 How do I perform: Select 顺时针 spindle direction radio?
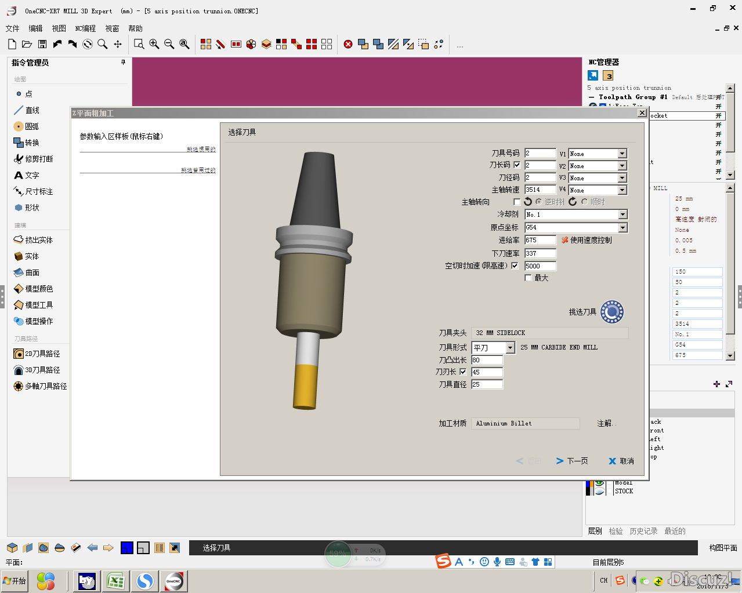(x=584, y=202)
